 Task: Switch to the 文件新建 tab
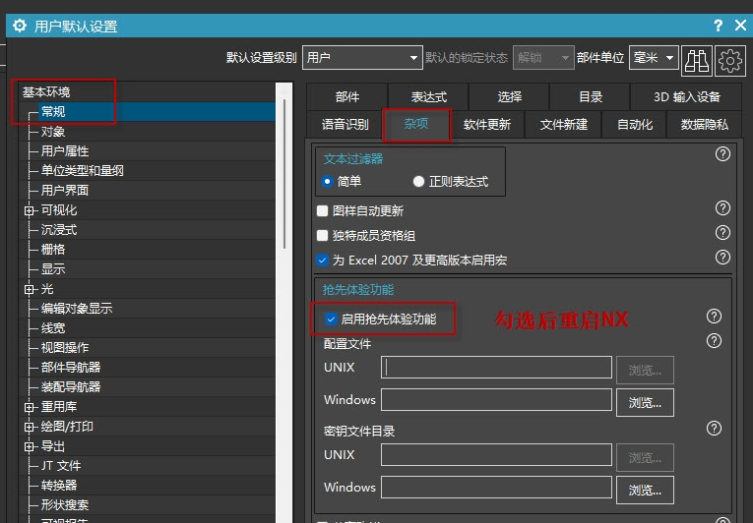coord(563,125)
